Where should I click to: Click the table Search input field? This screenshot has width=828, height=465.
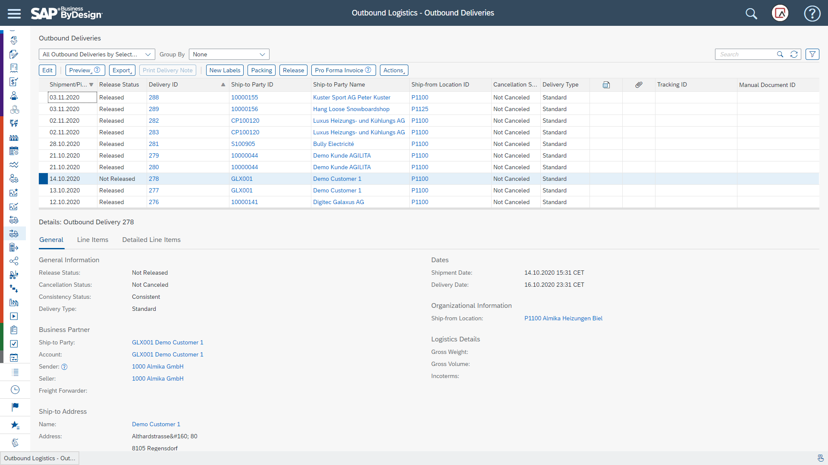point(746,54)
